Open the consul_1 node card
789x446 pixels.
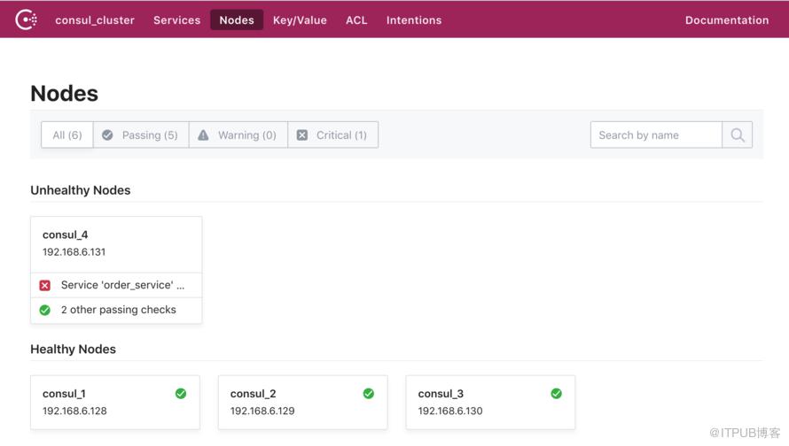point(115,402)
